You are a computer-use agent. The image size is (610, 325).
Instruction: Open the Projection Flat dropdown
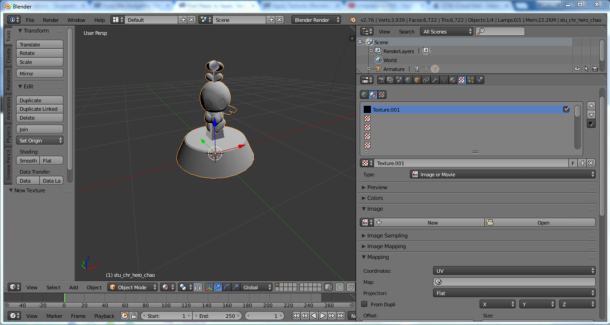(514, 293)
